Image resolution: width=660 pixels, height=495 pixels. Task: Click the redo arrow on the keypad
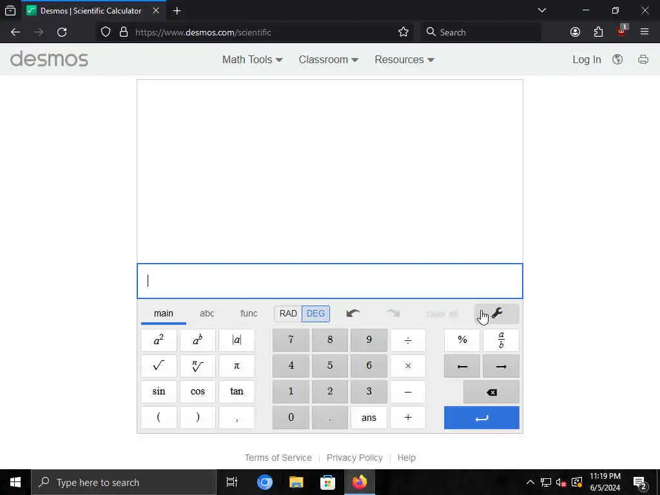[393, 314]
